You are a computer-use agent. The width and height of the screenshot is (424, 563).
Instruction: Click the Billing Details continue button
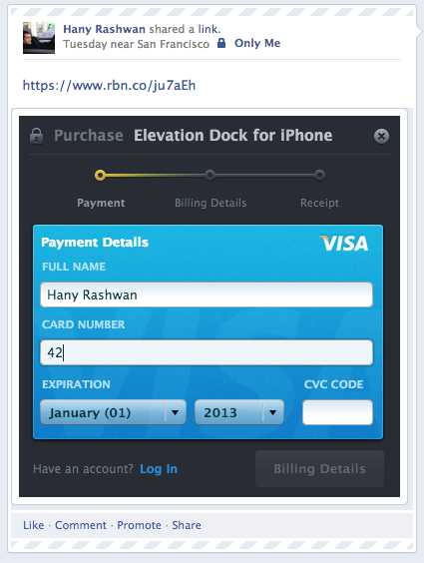click(x=319, y=468)
